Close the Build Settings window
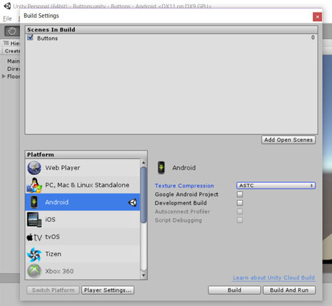This screenshot has height=306, width=332. click(x=317, y=17)
